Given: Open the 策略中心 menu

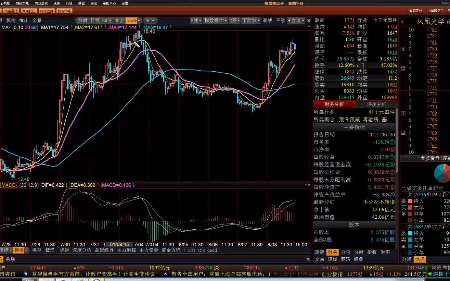Looking at the screenshot, I should (109, 3).
